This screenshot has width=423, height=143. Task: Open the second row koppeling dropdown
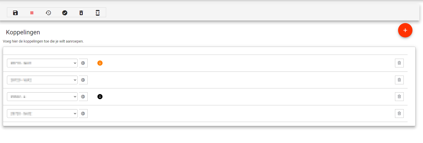[42, 80]
